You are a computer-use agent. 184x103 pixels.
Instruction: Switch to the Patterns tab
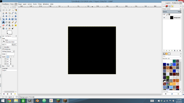click(x=166, y=54)
